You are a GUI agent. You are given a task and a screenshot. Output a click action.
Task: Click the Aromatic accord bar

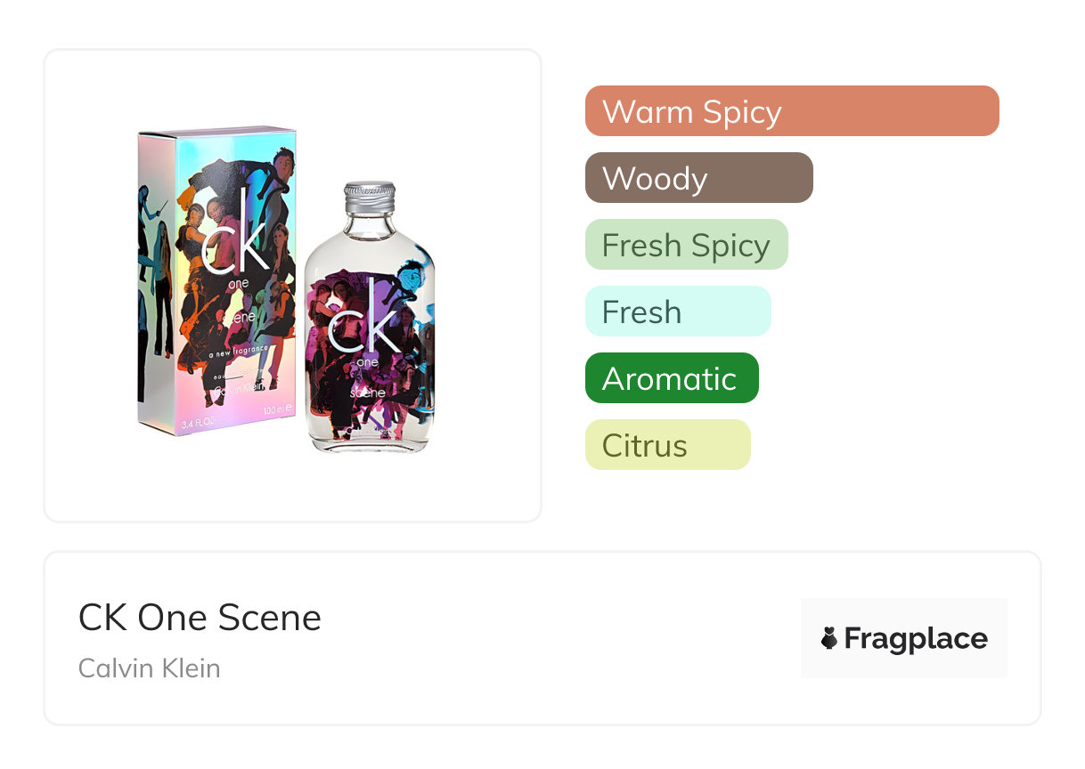tap(672, 378)
